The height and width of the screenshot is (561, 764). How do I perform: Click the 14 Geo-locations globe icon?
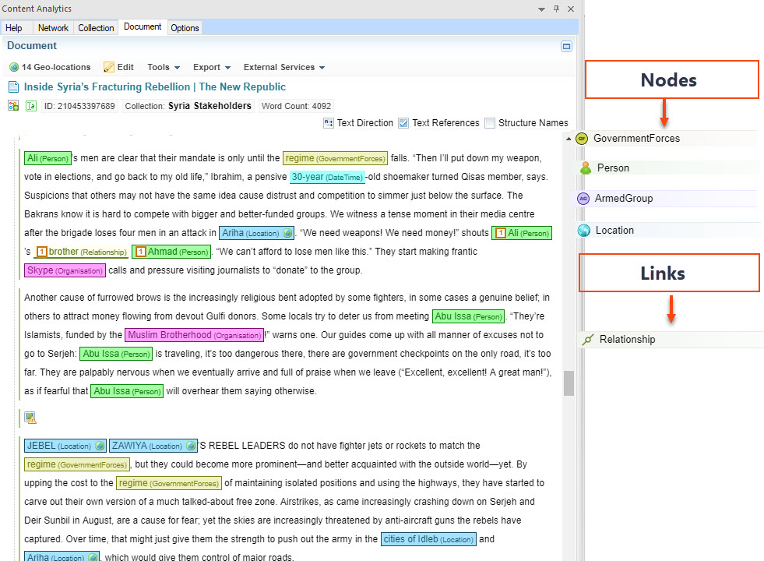coord(13,68)
